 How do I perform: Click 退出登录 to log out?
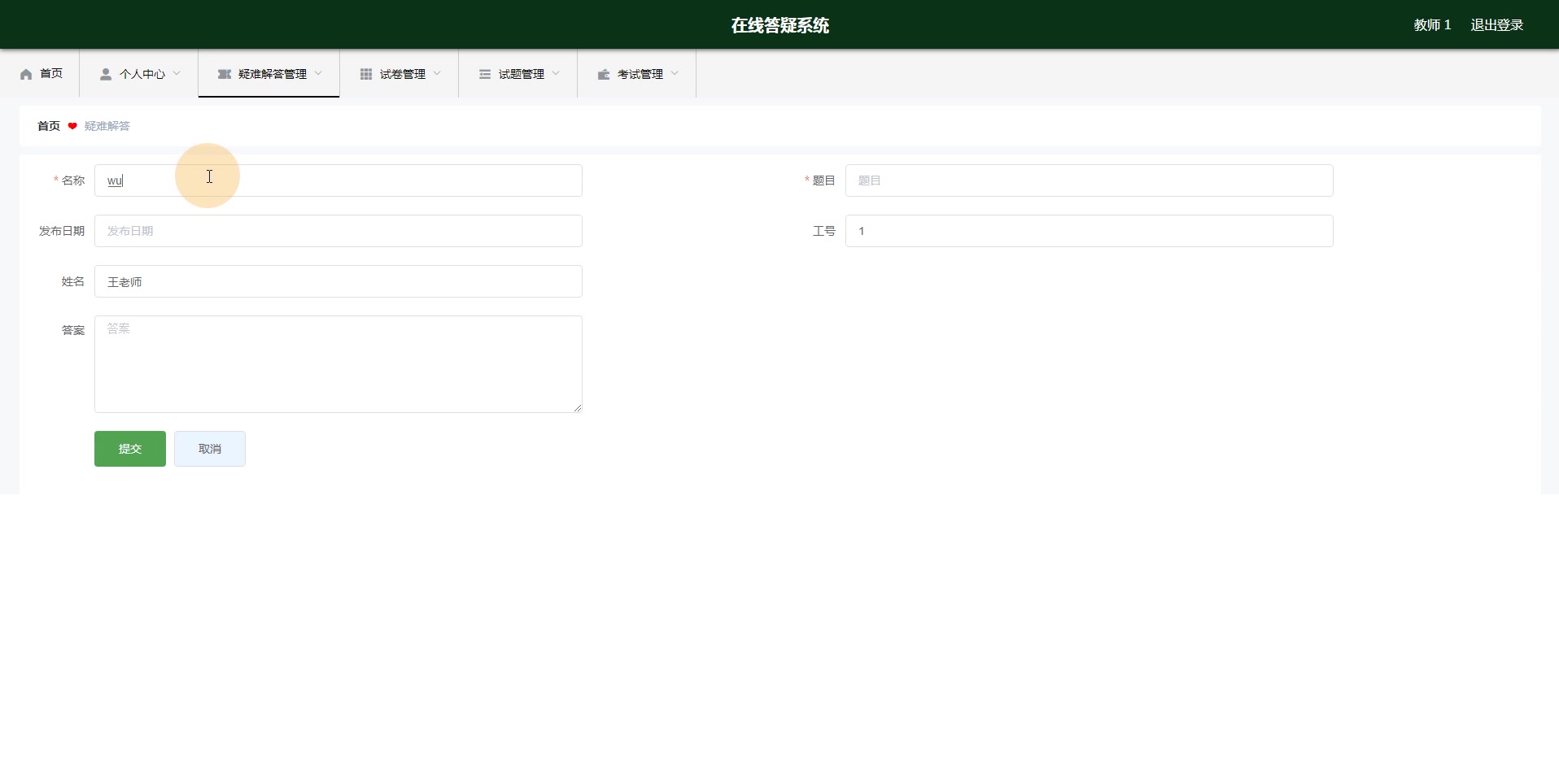coord(1497,25)
